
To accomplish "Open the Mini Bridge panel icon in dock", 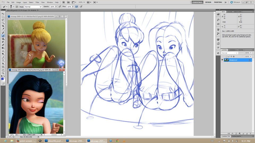I will coord(218,14).
